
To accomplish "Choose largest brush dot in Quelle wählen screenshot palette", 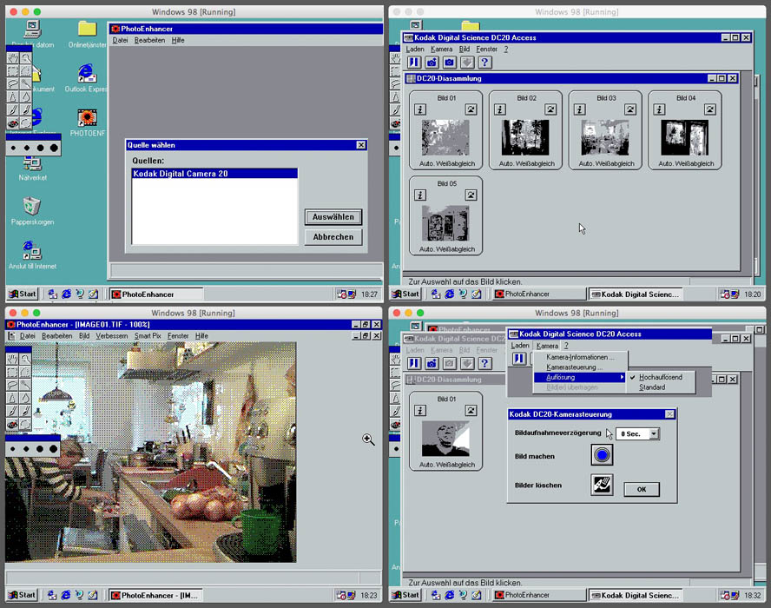I will pos(54,148).
